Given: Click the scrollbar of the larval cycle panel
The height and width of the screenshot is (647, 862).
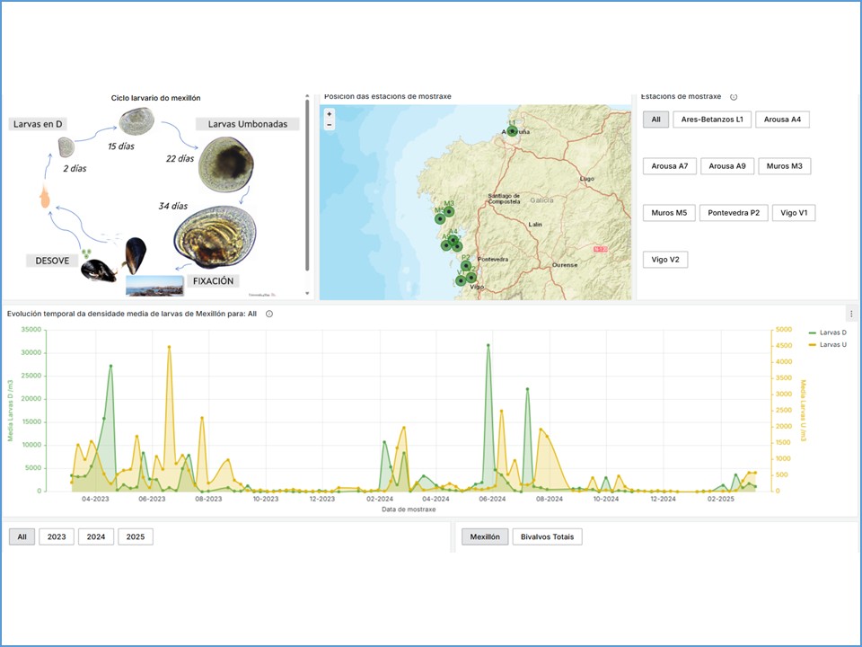Looking at the screenshot, I should pyautogui.click(x=308, y=180).
